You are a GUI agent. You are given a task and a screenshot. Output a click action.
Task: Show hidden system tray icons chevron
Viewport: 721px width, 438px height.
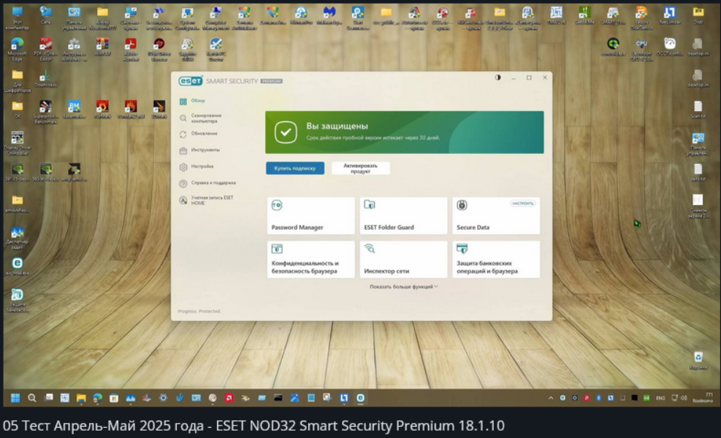550,398
